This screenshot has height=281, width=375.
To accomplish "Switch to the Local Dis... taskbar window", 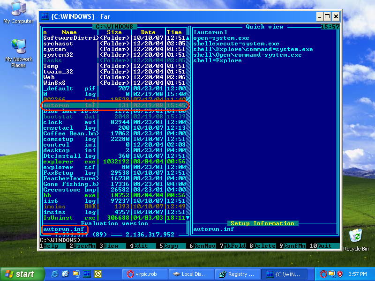I will [x=191, y=274].
